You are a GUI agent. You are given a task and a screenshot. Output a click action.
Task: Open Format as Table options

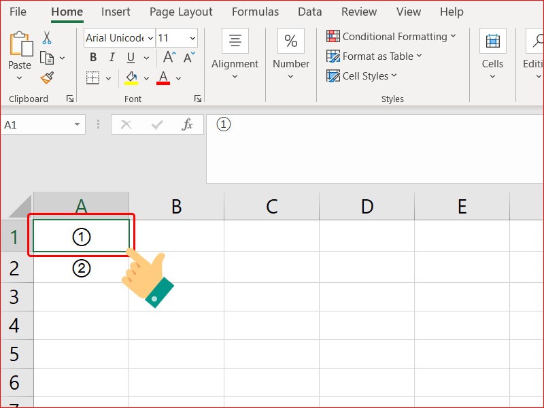pyautogui.click(x=375, y=56)
